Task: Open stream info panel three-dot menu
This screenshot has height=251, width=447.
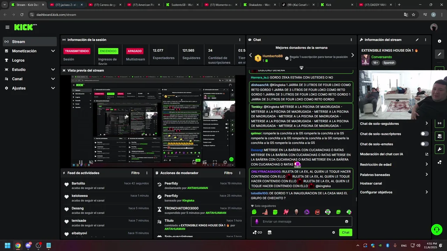Action: (x=425, y=40)
